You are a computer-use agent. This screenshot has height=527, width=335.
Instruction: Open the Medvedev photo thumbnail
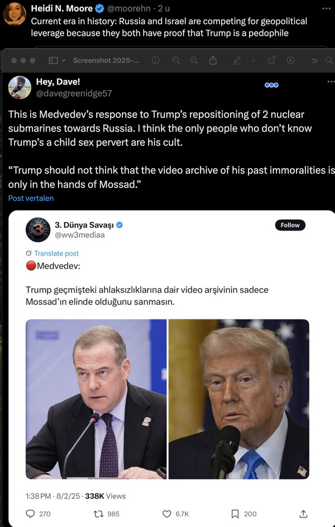96,399
